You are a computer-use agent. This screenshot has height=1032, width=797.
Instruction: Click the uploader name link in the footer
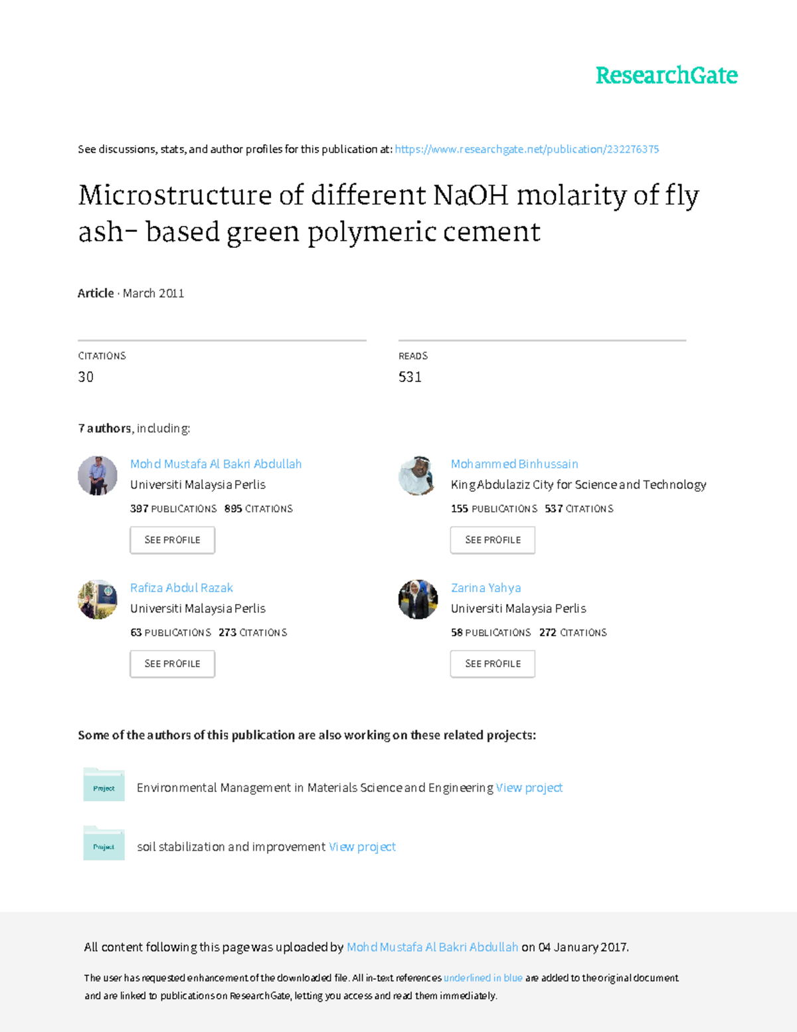(432, 947)
